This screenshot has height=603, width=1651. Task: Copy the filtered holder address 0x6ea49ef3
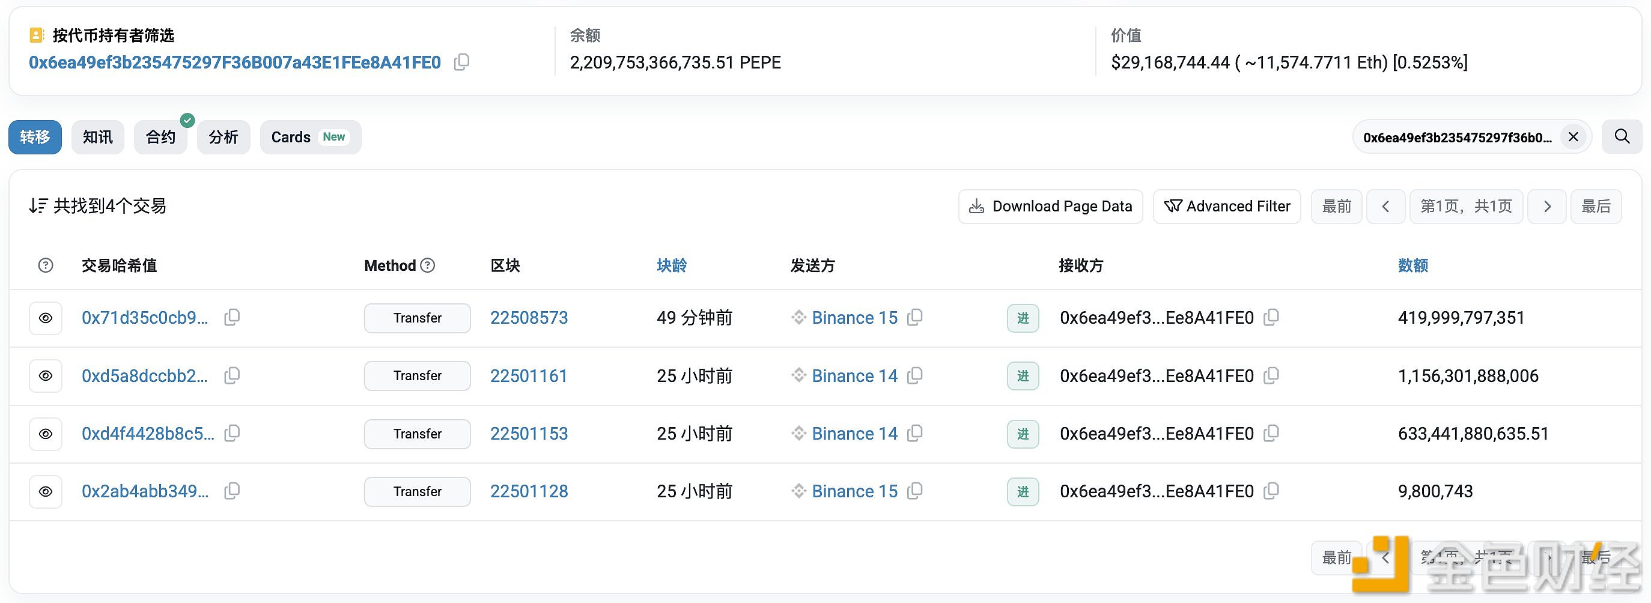pyautogui.click(x=461, y=62)
